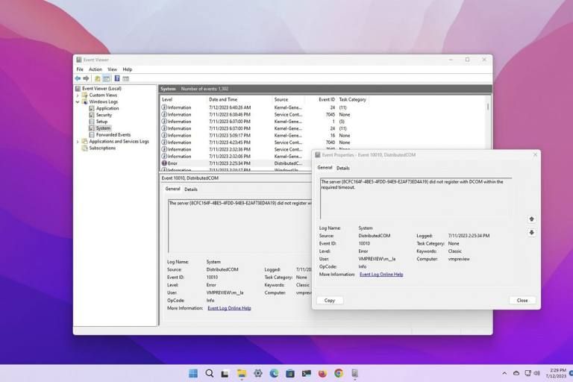The height and width of the screenshot is (382, 573).
Task: Show hidden system tray icons
Action: tap(504, 373)
